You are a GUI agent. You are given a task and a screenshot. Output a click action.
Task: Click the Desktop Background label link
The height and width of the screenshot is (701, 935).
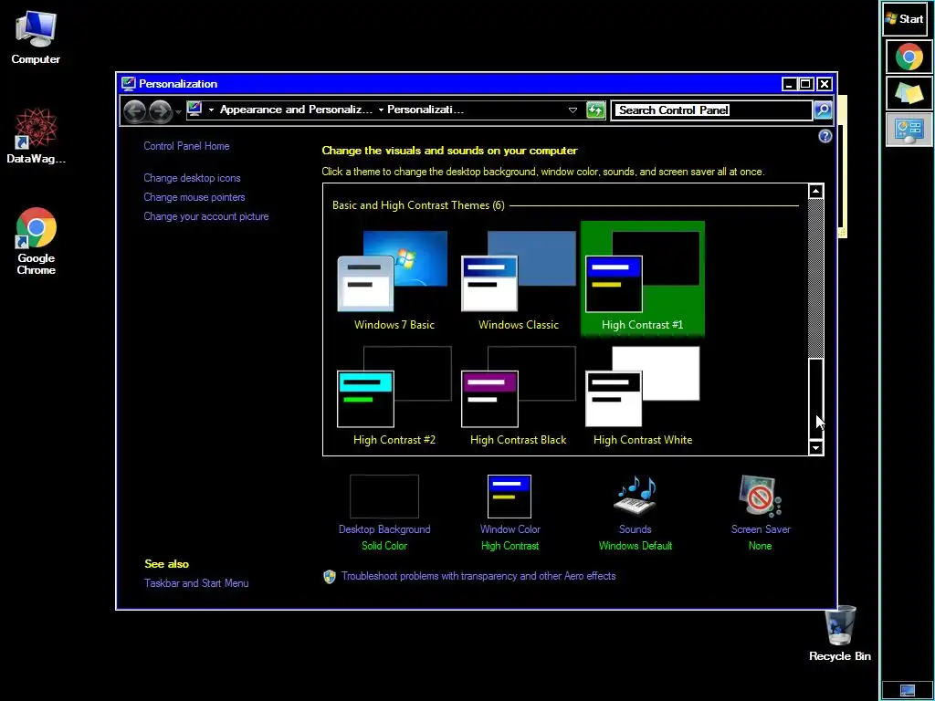click(384, 529)
